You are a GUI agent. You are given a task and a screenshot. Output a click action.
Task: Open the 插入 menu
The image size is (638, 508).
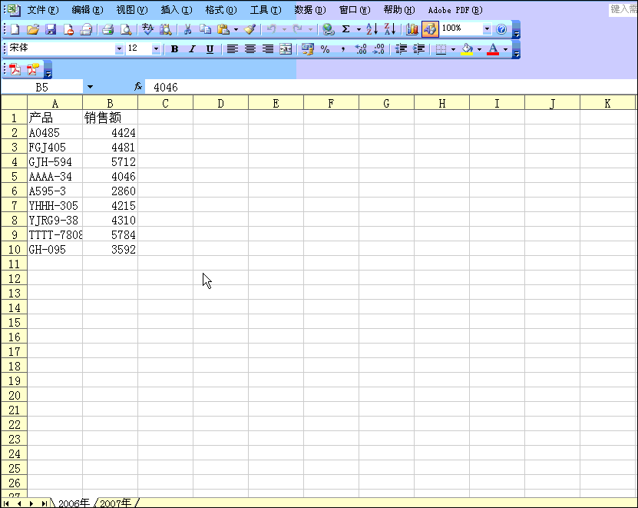click(175, 10)
